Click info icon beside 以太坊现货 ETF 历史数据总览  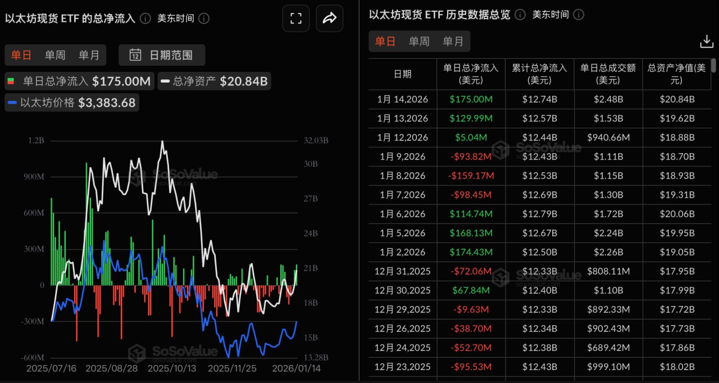point(521,15)
